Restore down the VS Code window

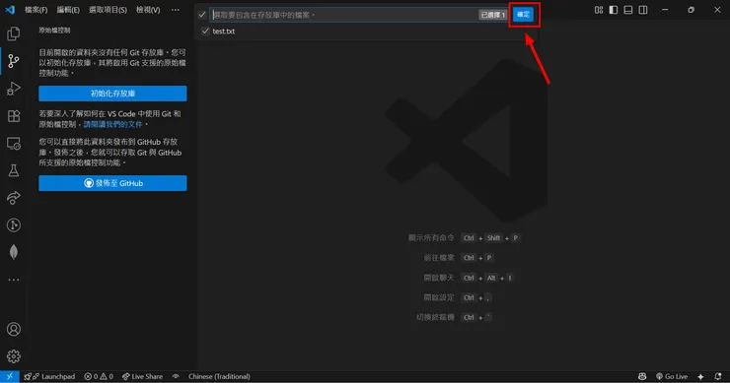pos(691,10)
